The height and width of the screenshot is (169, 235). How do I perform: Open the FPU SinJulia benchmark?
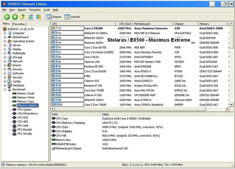point(25,134)
